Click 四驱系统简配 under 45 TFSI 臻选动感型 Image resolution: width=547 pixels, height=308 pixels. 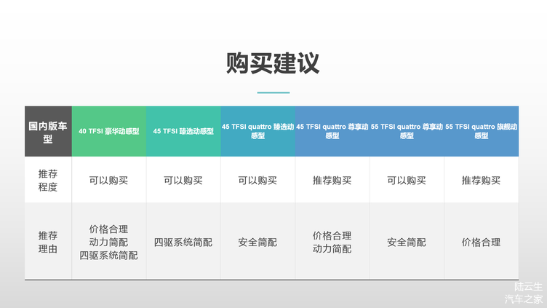pyautogui.click(x=183, y=242)
